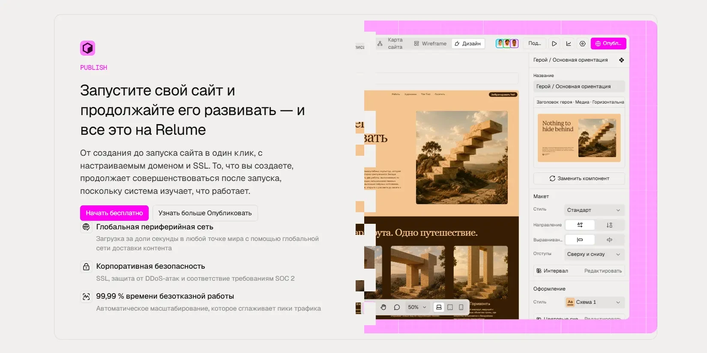This screenshot has width=707, height=353.
Task: Switch to the Дизайн tab
Action: tap(468, 44)
